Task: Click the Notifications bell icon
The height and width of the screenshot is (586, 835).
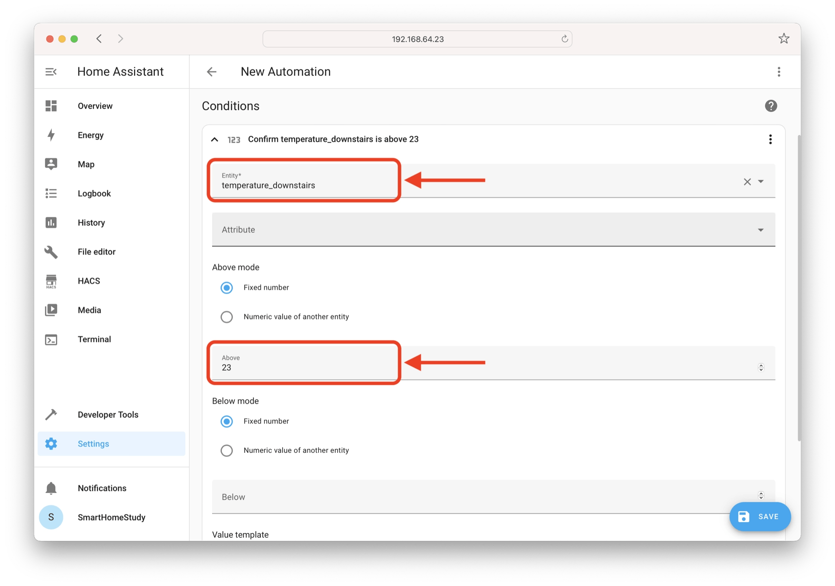Action: (x=51, y=487)
